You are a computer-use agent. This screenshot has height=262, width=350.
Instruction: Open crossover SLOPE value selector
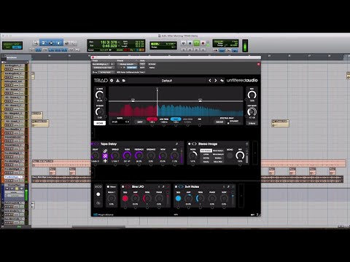pyautogui.click(x=120, y=122)
